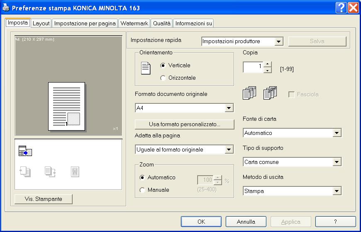Click the help question mark in title bar
Screen dimensions: 361x232
341,8
